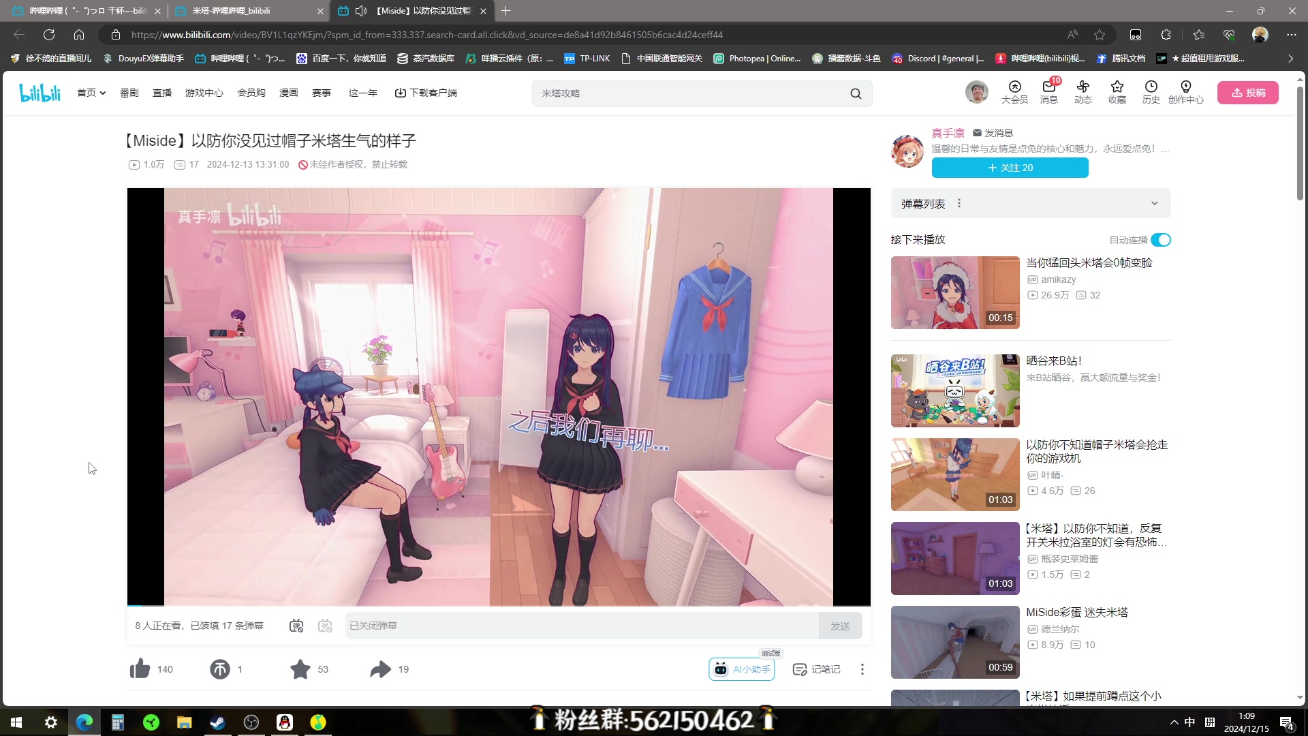Open the Photopea bookmark

click(757, 59)
